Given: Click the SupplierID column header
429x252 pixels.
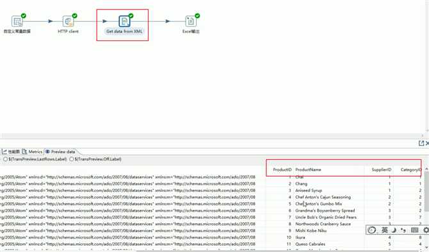Looking at the screenshot, I should (382, 169).
